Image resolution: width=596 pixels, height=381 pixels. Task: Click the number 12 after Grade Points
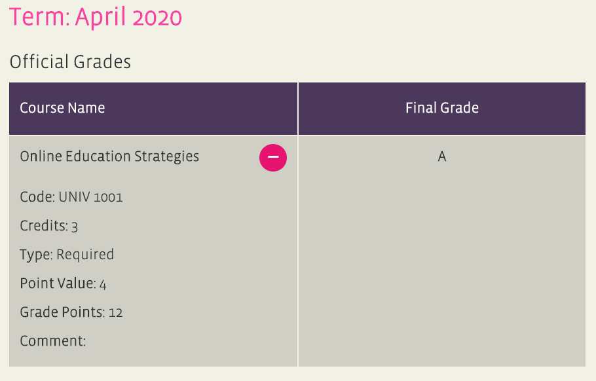115,313
